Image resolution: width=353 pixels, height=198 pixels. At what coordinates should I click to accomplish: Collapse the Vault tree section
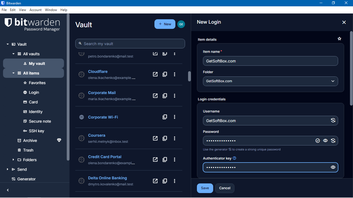(x=8, y=44)
